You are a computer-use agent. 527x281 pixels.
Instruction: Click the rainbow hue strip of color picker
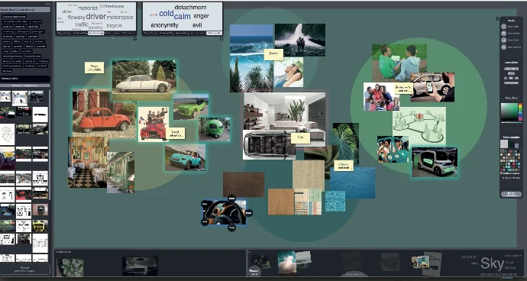(520, 112)
